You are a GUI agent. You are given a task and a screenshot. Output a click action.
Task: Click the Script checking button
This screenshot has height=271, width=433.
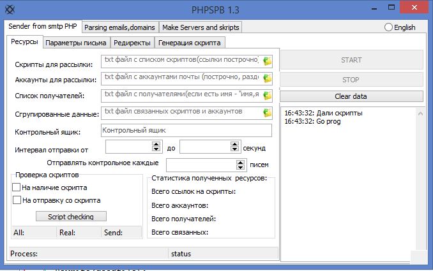click(x=71, y=216)
